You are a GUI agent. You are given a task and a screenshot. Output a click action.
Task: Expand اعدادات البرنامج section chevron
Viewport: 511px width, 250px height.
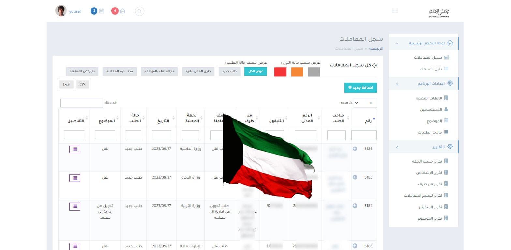coord(397,84)
